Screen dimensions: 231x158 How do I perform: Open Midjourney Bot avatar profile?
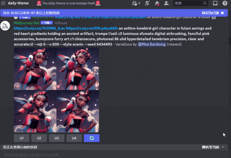(x=6, y=26)
